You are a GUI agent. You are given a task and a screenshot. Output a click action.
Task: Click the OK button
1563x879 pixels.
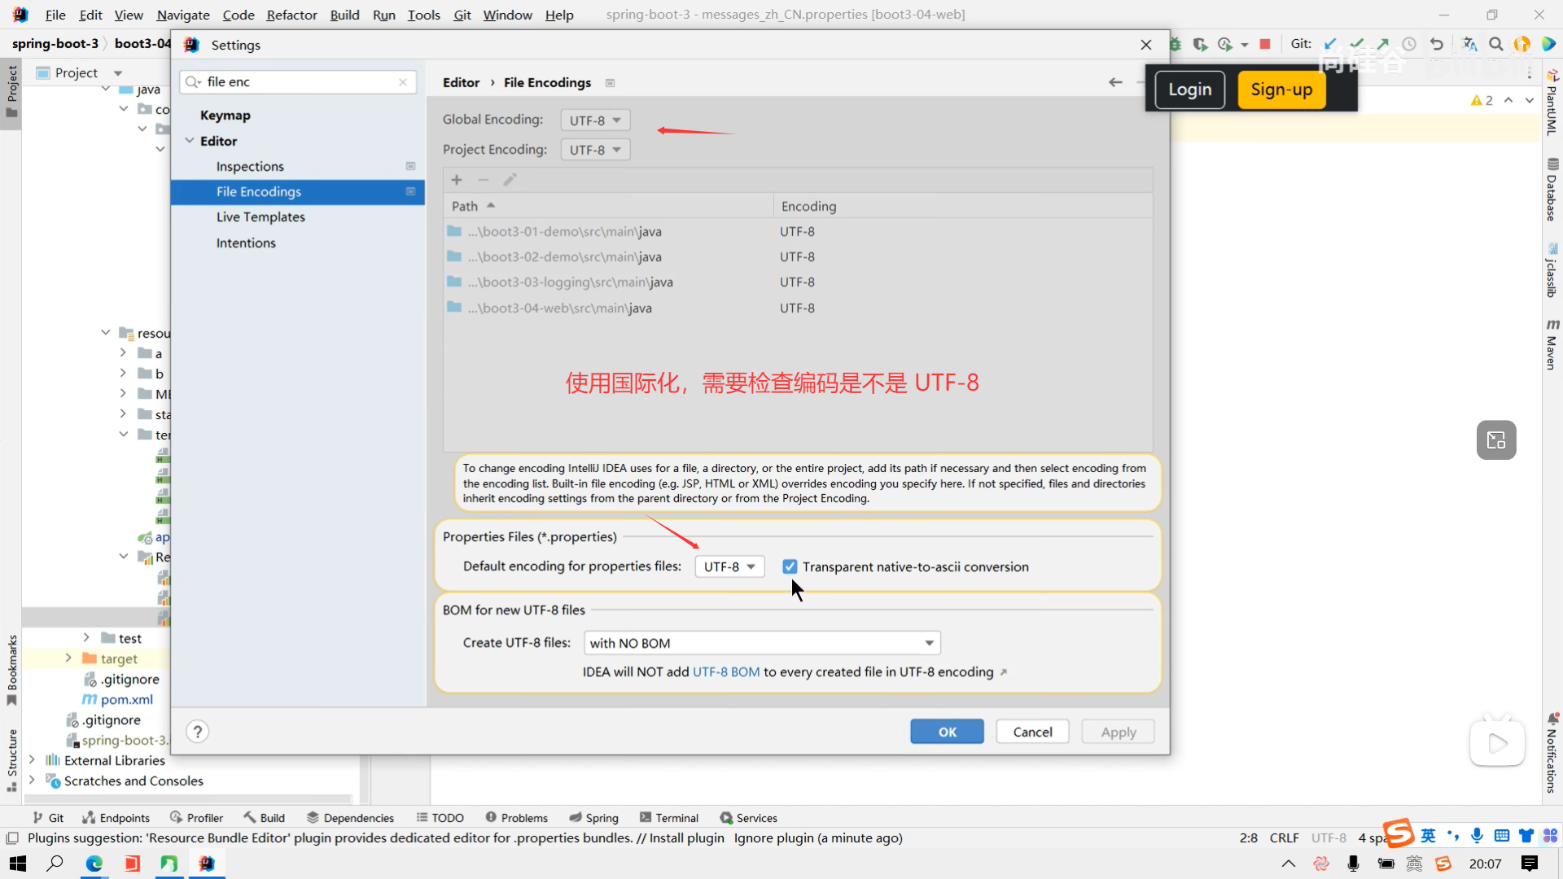[947, 732]
